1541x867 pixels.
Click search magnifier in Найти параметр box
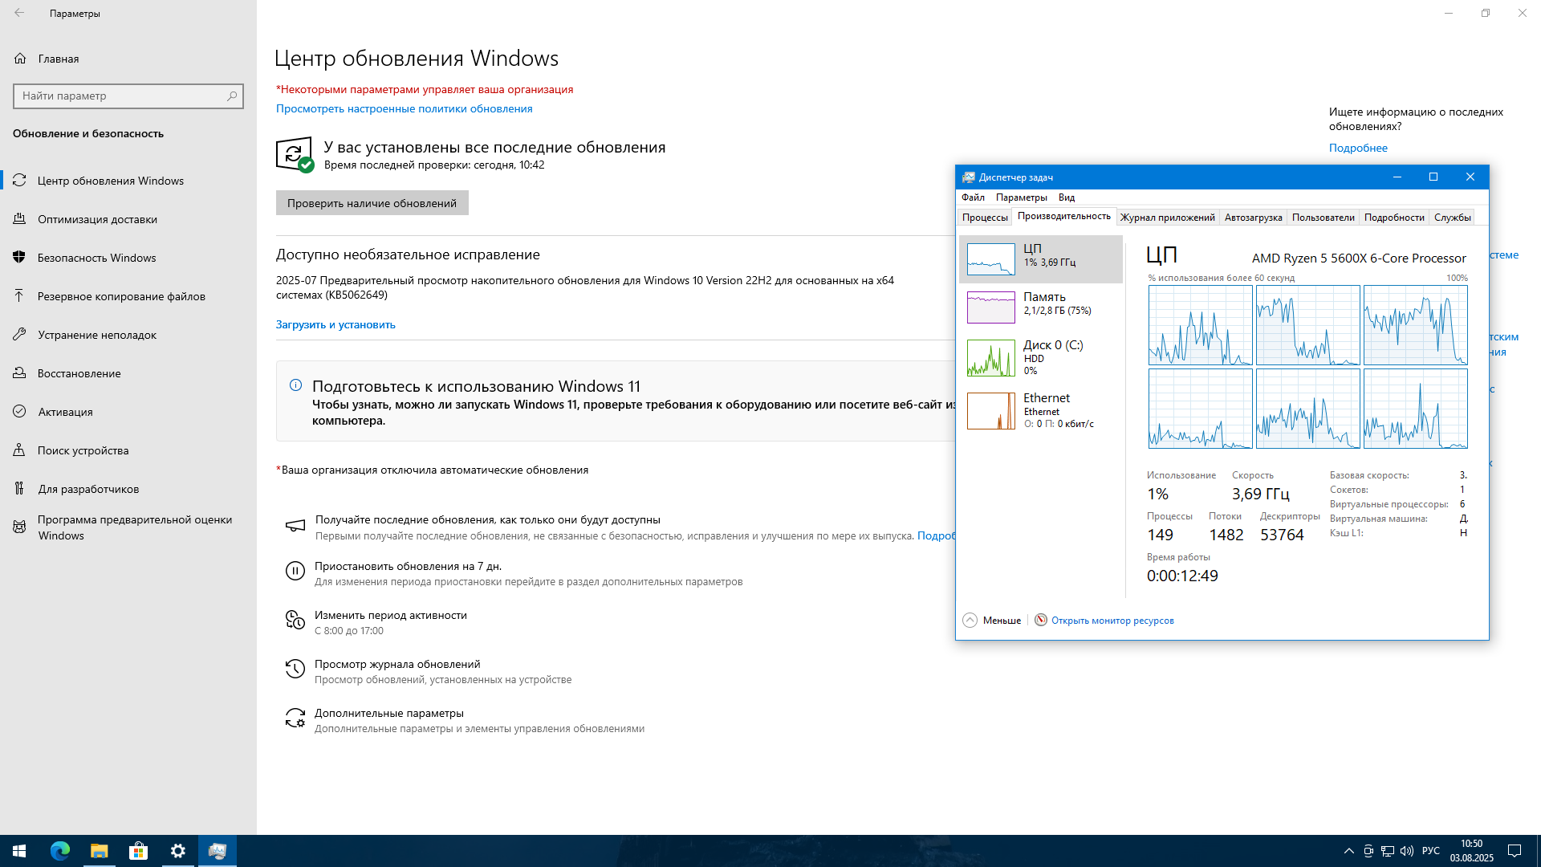[232, 96]
